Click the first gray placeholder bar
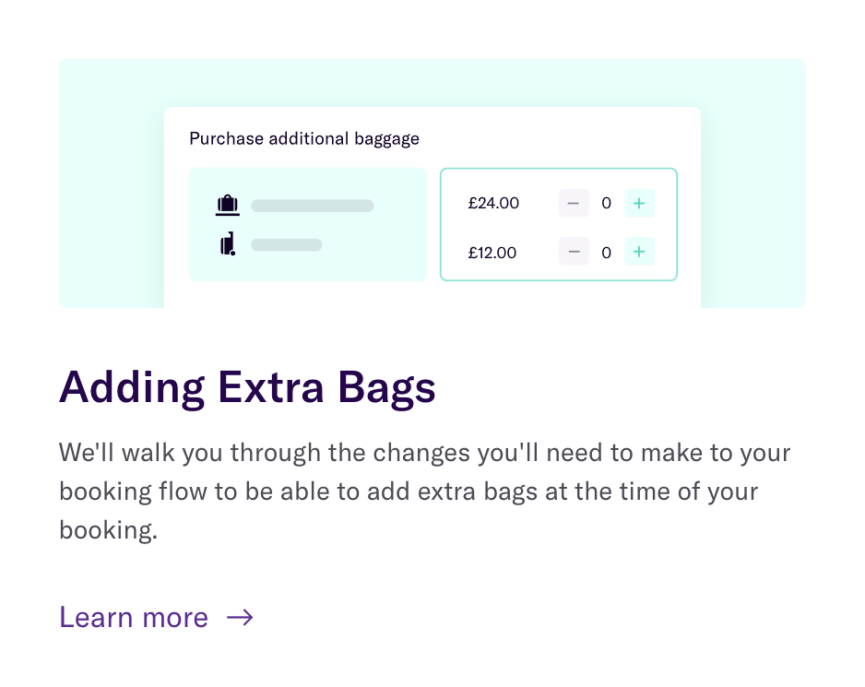The image size is (865, 687). [x=312, y=205]
